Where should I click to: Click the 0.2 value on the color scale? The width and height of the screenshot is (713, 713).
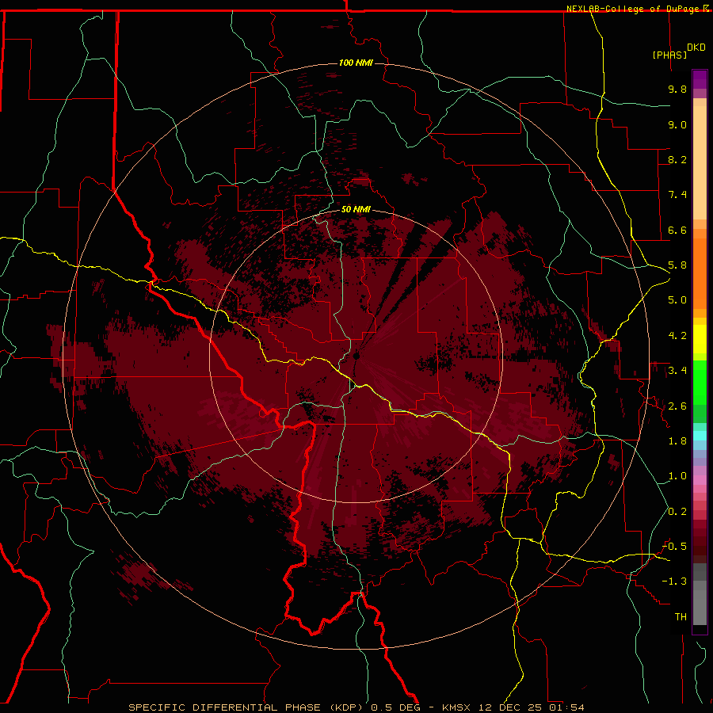click(x=677, y=512)
